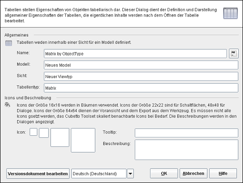
Task: Click the Icons und Beschreibung heading
Action: (x=28, y=98)
